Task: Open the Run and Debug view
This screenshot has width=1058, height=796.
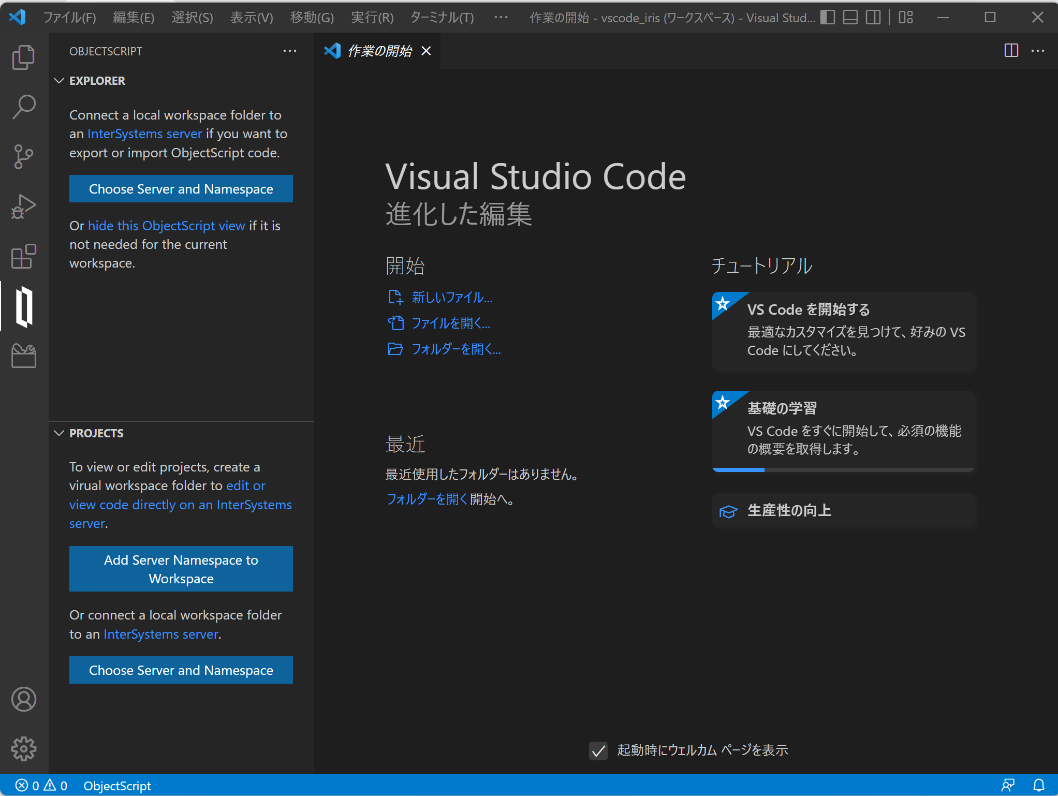Action: point(24,207)
